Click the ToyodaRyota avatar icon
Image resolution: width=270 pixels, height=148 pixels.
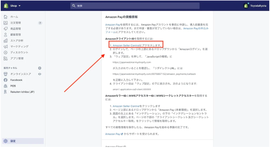point(246,6)
